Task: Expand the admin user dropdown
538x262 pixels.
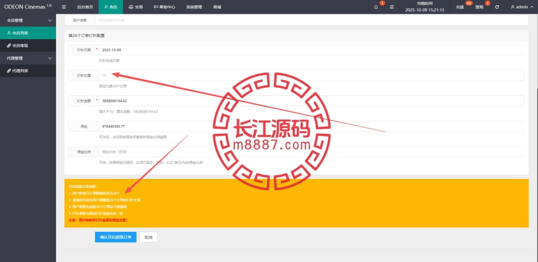Action: 522,7
